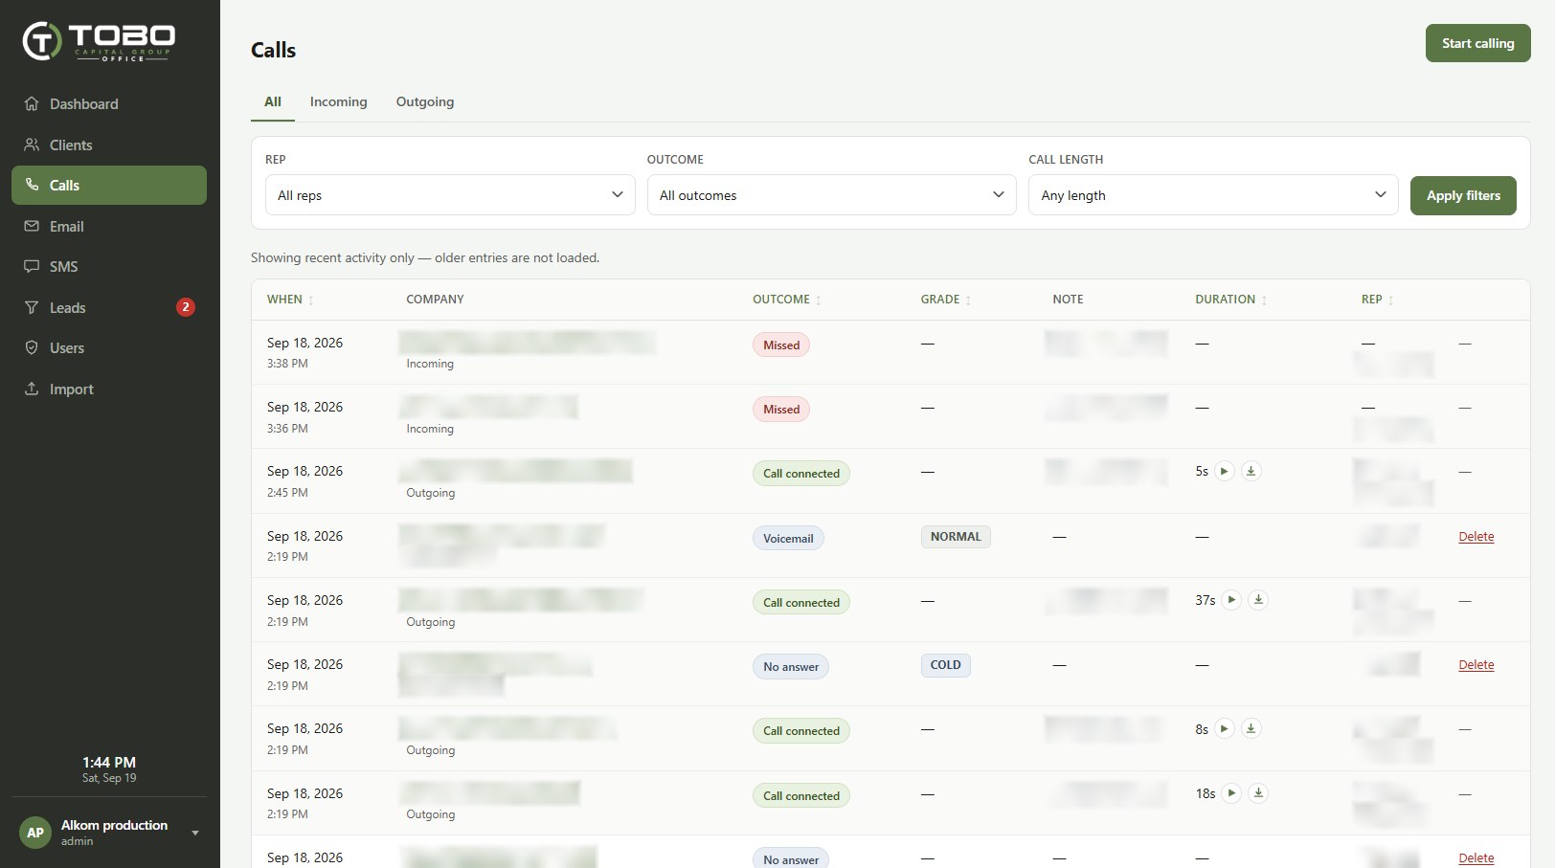
Task: Click the sidebar clock showing 1:44 PM
Action: tap(109, 763)
